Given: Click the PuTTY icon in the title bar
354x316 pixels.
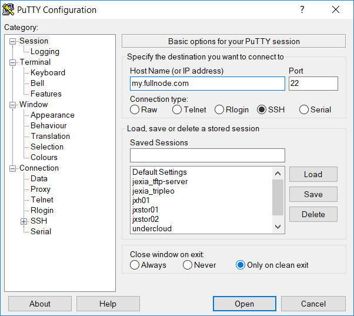Looking at the screenshot, I should coord(8,10).
